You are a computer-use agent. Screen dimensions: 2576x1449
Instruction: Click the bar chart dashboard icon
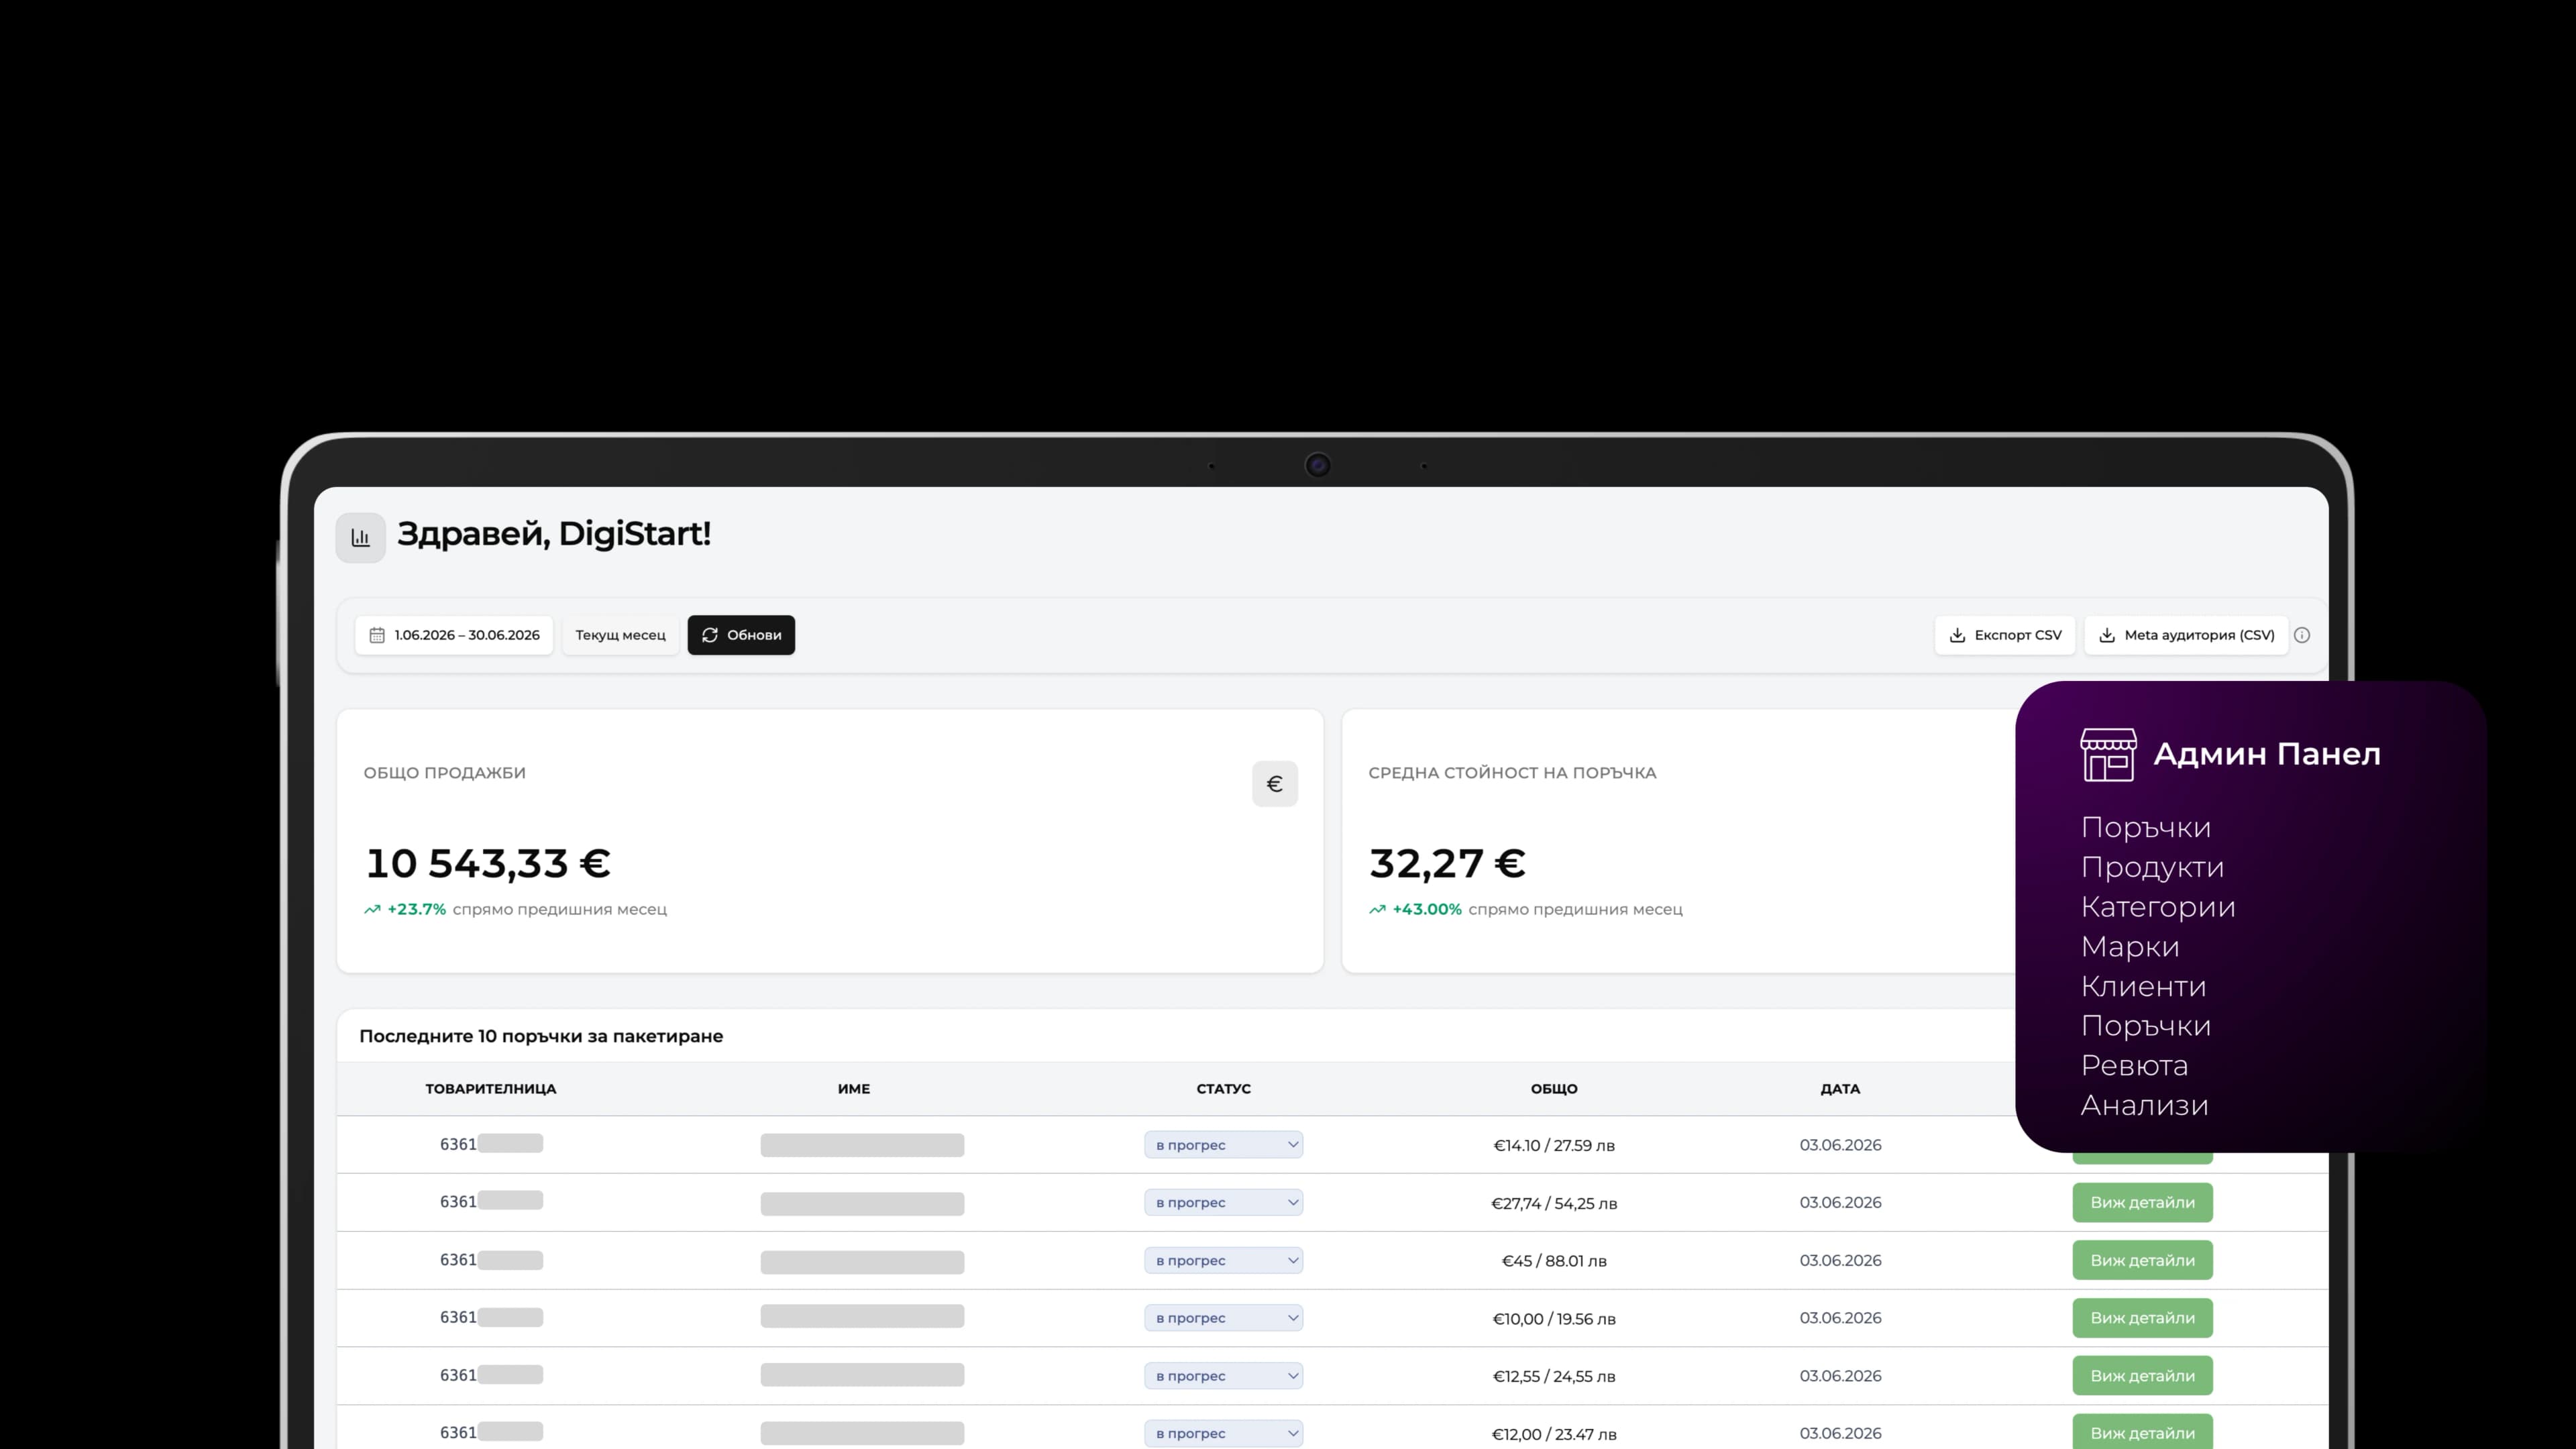click(360, 538)
